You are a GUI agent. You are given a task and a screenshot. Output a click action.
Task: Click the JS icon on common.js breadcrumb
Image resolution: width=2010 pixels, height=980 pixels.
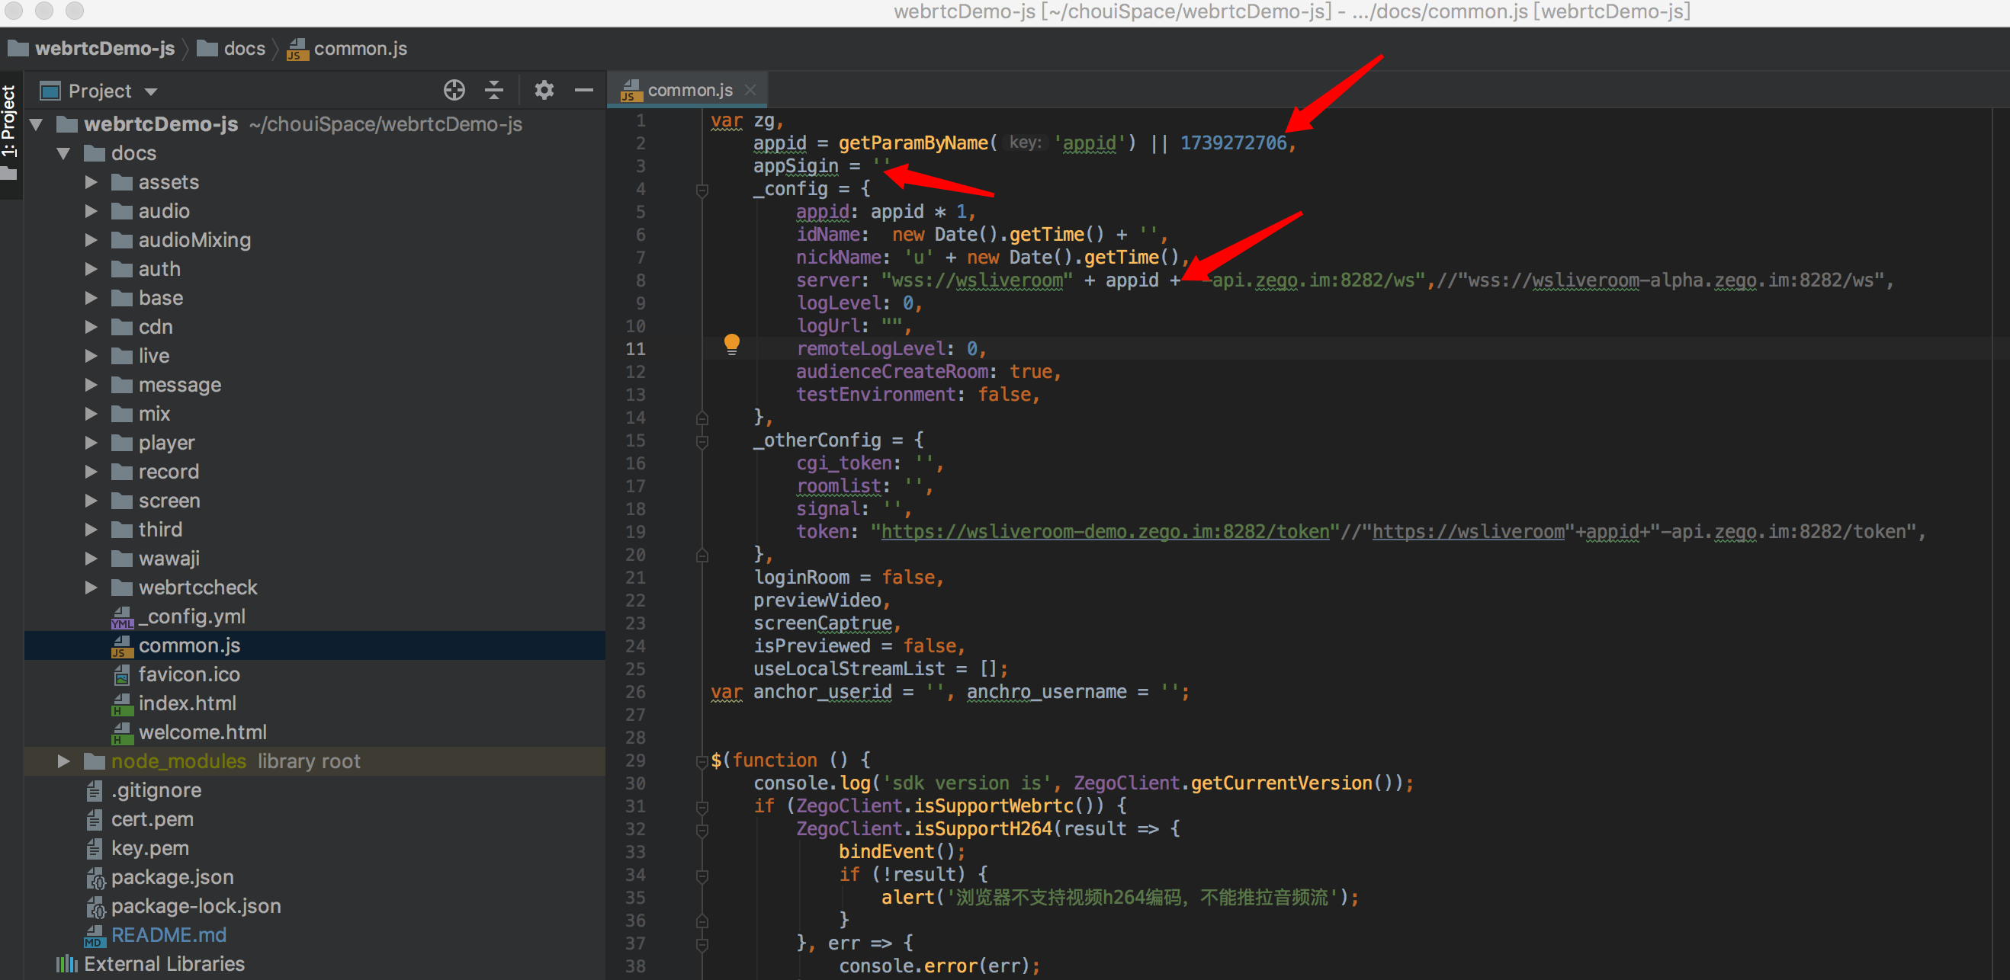point(297,49)
